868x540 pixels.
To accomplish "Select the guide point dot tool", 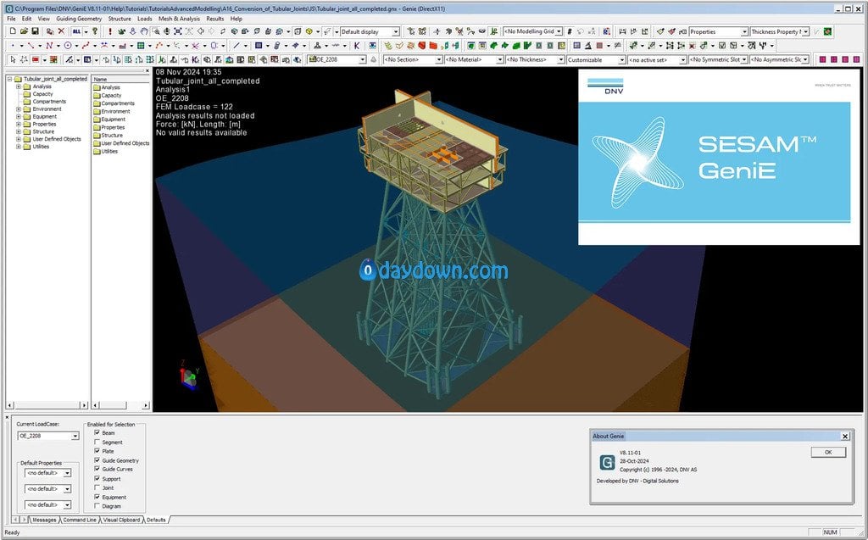I will pyautogui.click(x=14, y=46).
